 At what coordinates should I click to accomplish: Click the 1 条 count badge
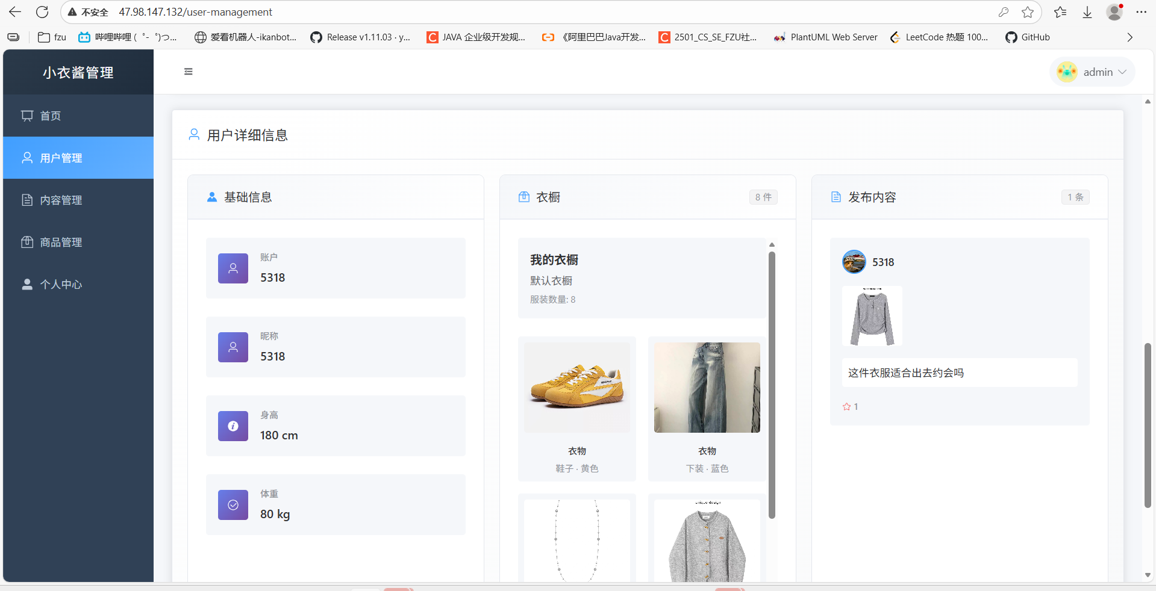click(1075, 197)
